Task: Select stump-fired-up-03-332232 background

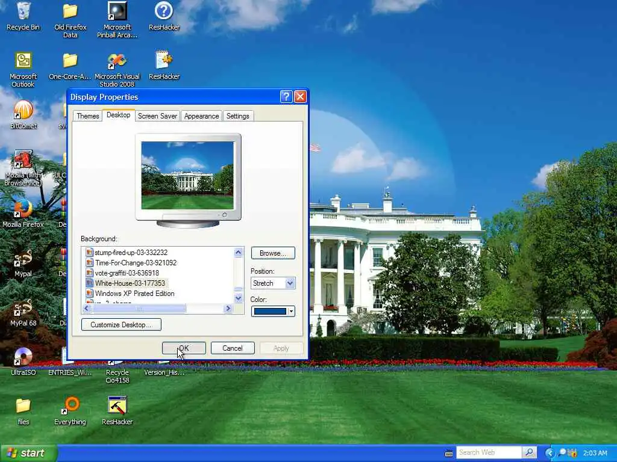Action: [x=131, y=253]
